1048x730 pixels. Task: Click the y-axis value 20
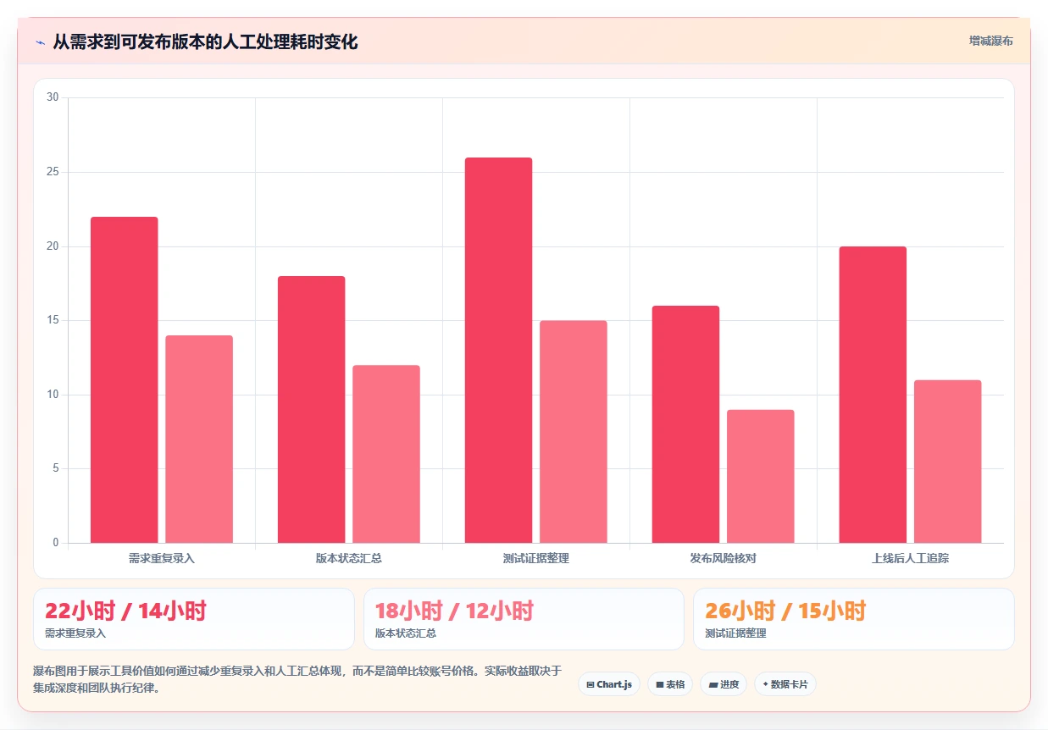pyautogui.click(x=53, y=246)
